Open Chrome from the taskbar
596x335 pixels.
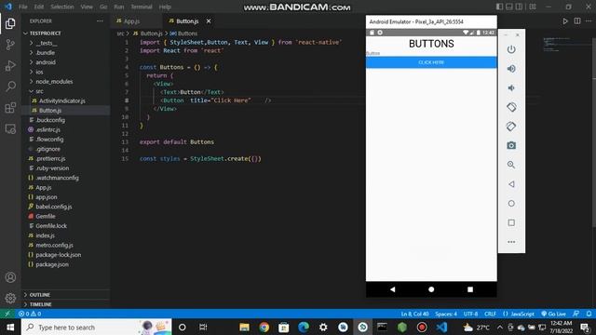tap(264, 327)
